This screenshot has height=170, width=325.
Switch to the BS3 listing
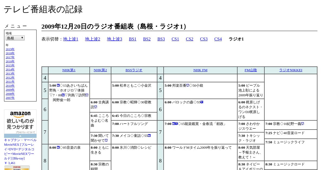click(x=161, y=39)
